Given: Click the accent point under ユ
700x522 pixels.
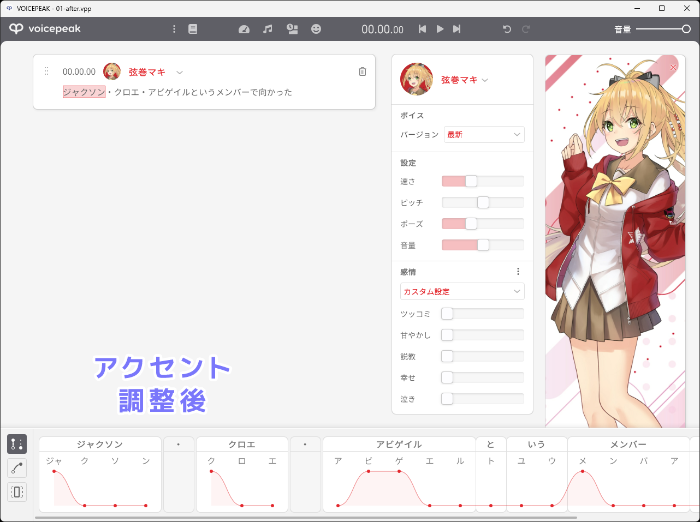Looking at the screenshot, I should (x=521, y=506).
